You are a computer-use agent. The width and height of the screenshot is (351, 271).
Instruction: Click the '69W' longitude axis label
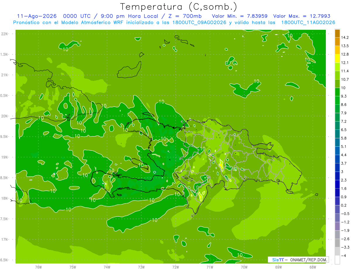(278, 267)
